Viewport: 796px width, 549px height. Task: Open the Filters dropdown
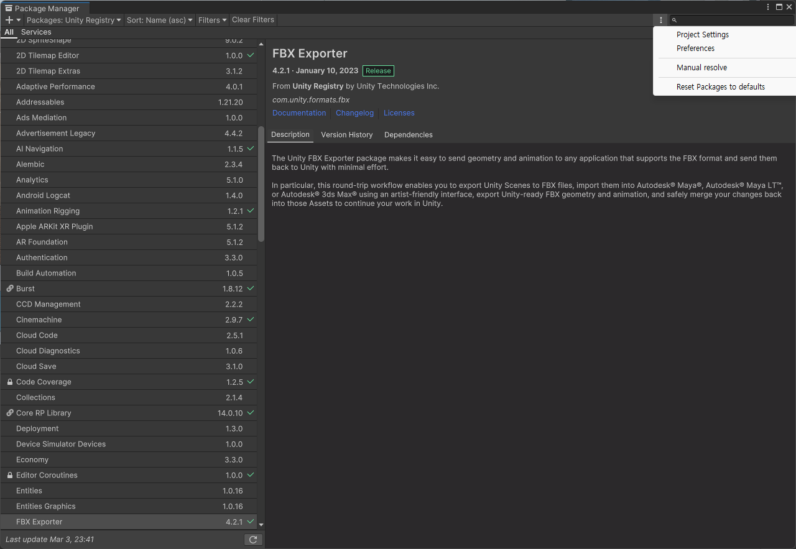pos(212,20)
